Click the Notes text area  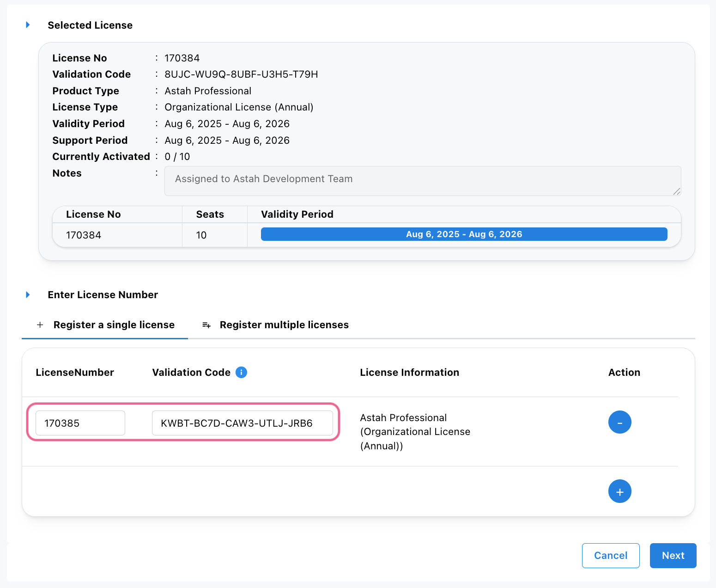pos(423,181)
